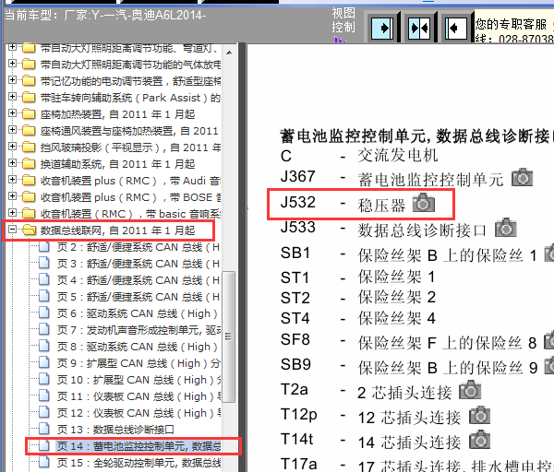Click the right-arrow view control button
The image size is (554, 472).
click(x=382, y=28)
